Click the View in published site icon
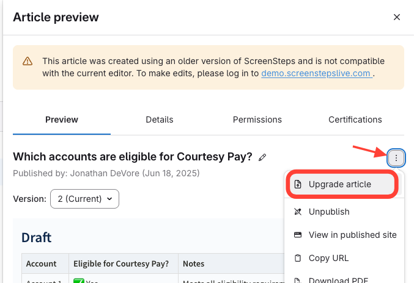The image size is (414, 283). pyautogui.click(x=298, y=235)
